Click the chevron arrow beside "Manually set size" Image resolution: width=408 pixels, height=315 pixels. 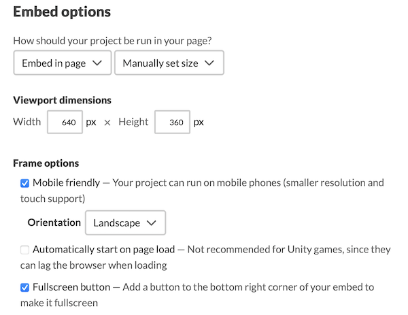[x=209, y=63]
